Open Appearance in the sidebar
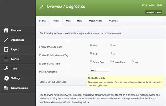Viewport: 166px width, 106px height. click(18, 40)
